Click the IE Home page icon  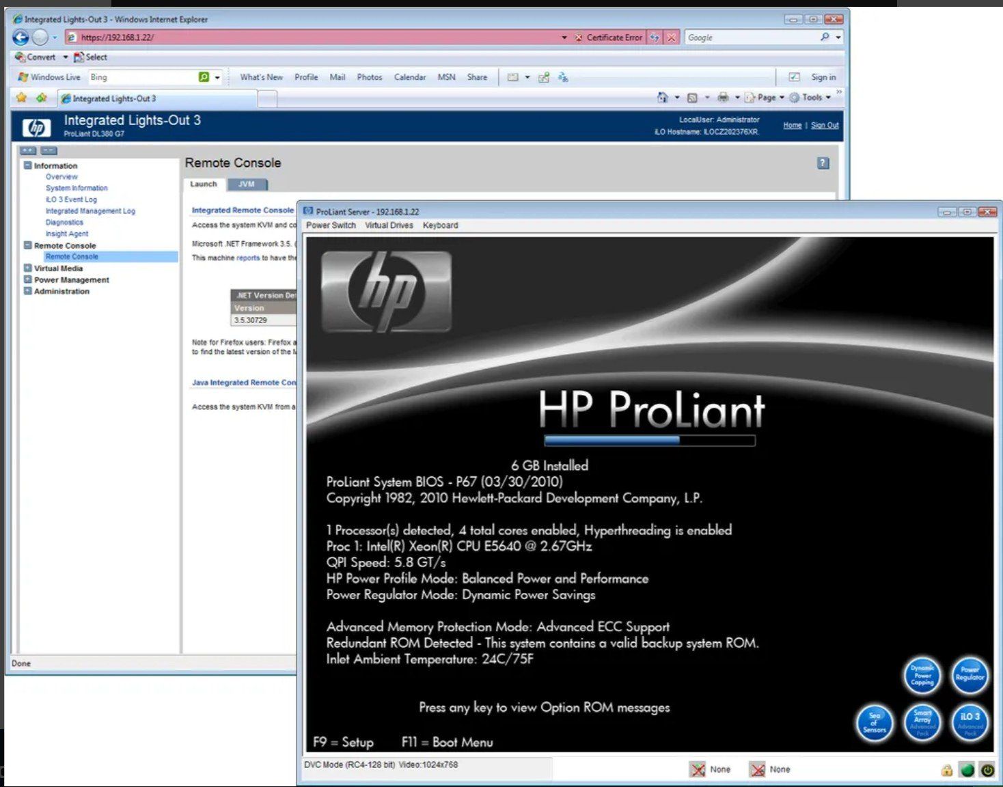tap(662, 98)
